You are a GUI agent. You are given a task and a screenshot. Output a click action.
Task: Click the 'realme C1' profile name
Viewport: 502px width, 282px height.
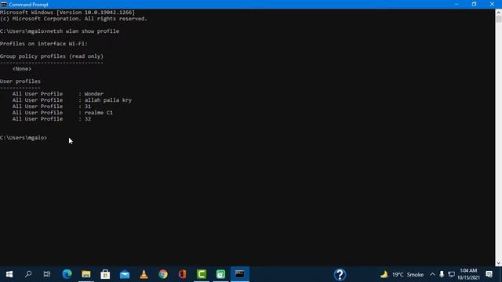pyautogui.click(x=99, y=113)
